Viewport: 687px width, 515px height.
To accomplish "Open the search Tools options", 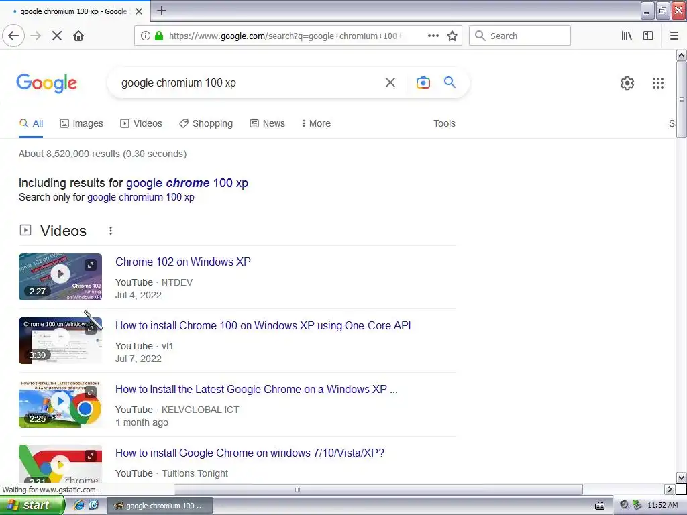I will click(x=444, y=123).
